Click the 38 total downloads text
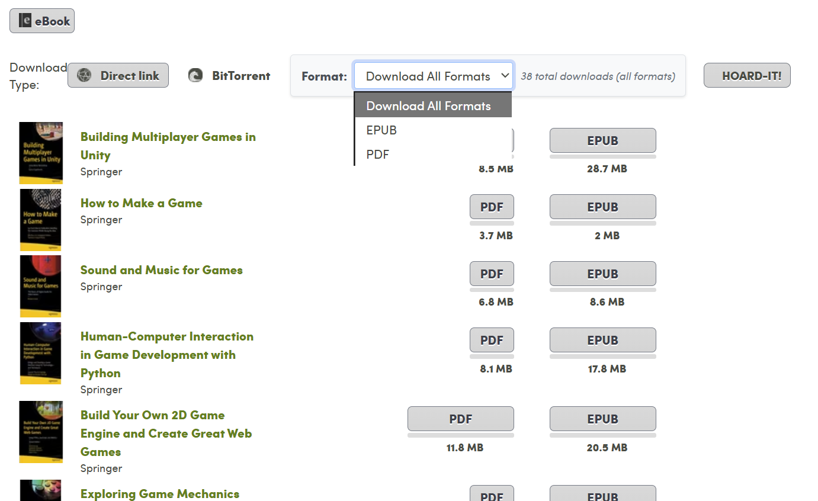818x501 pixels. pyautogui.click(x=598, y=76)
